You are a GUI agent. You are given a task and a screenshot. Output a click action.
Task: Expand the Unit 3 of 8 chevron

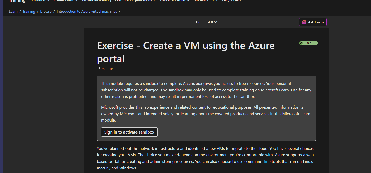(216, 22)
